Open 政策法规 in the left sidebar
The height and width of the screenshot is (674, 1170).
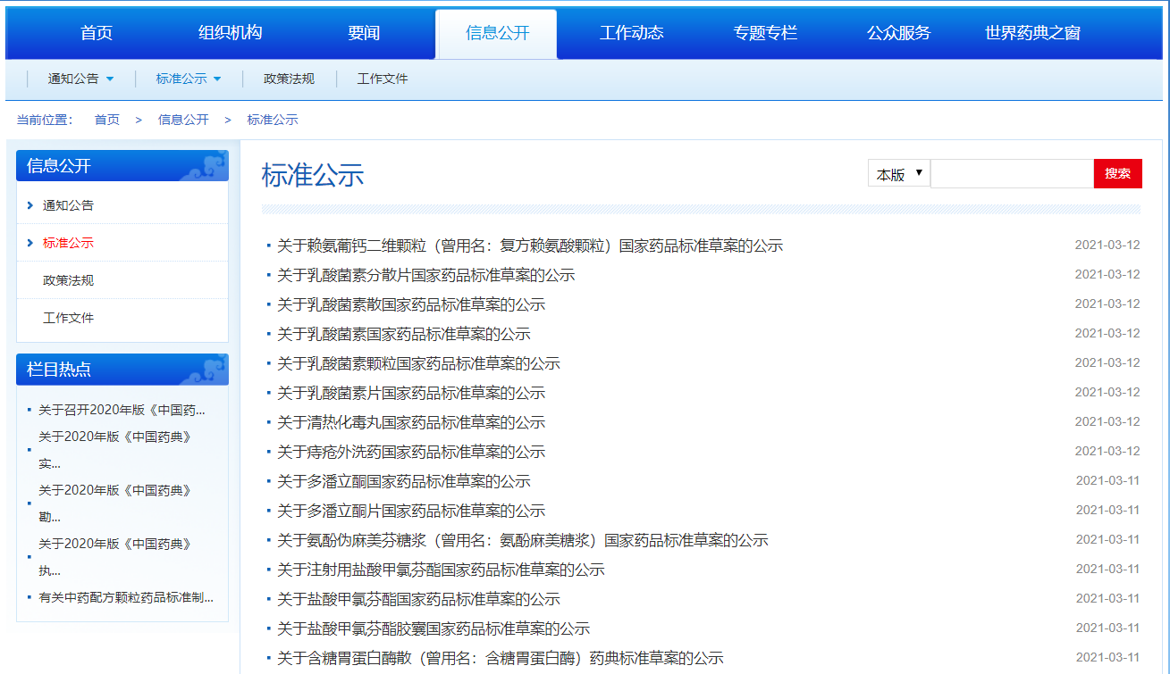[68, 280]
